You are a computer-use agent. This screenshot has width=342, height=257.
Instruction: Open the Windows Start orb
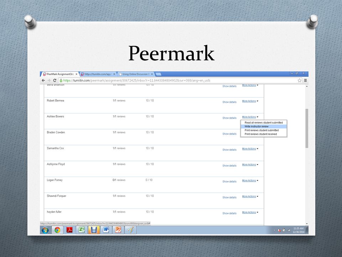coord(45,230)
